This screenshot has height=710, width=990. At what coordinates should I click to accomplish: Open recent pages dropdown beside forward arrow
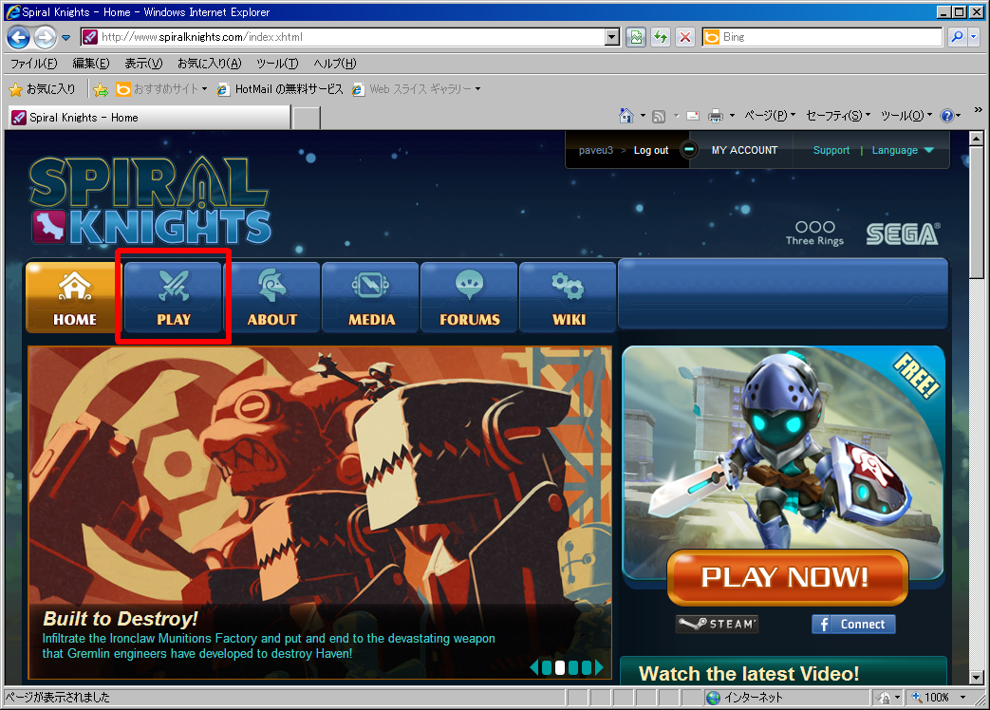pos(65,38)
